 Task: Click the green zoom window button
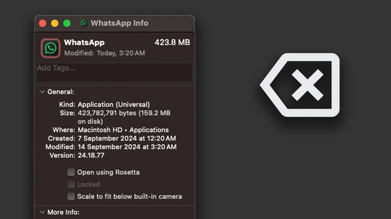[x=67, y=23]
